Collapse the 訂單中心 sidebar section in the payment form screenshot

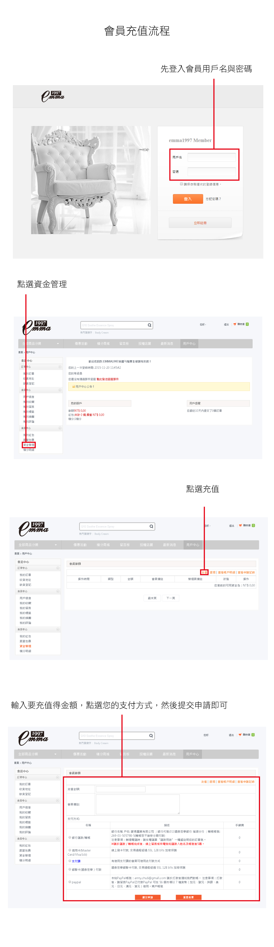click(57, 777)
